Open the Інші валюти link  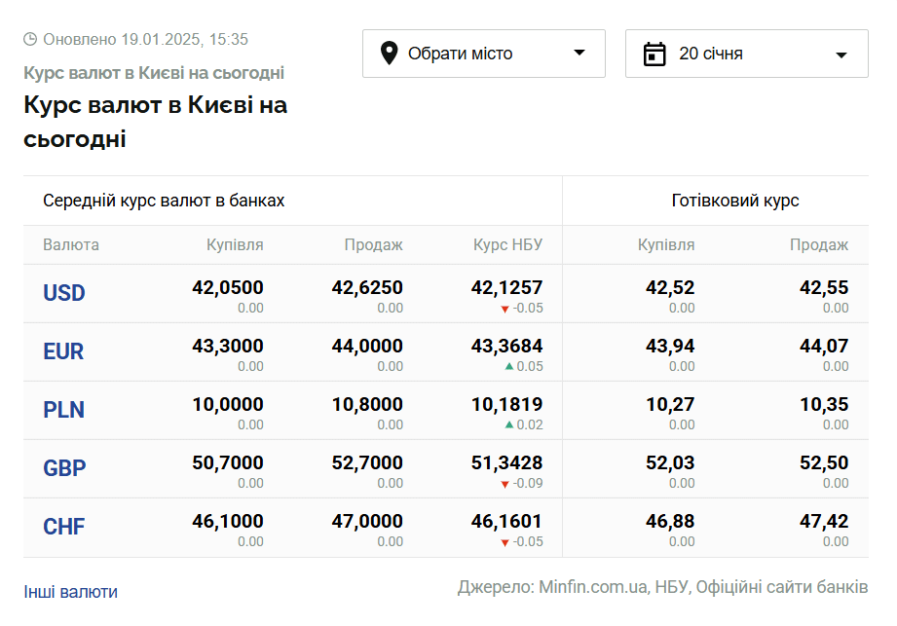point(70,592)
